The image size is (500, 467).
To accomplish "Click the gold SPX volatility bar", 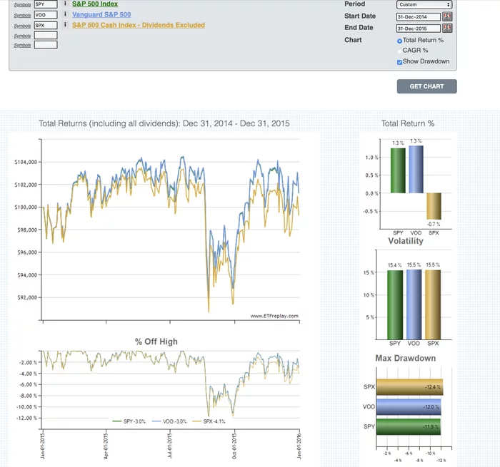I will pos(433,304).
